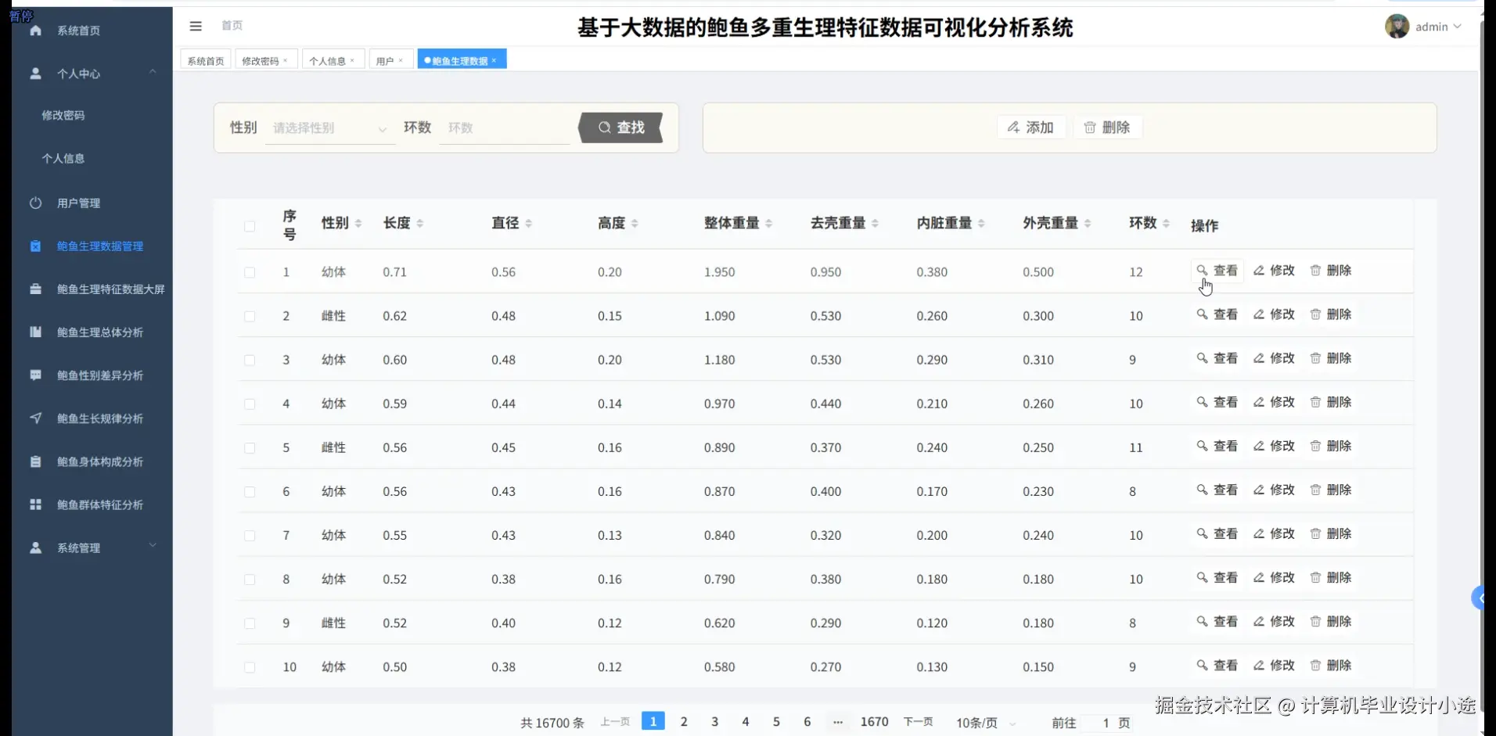
Task: Jump to last page 1670
Action: (x=874, y=721)
